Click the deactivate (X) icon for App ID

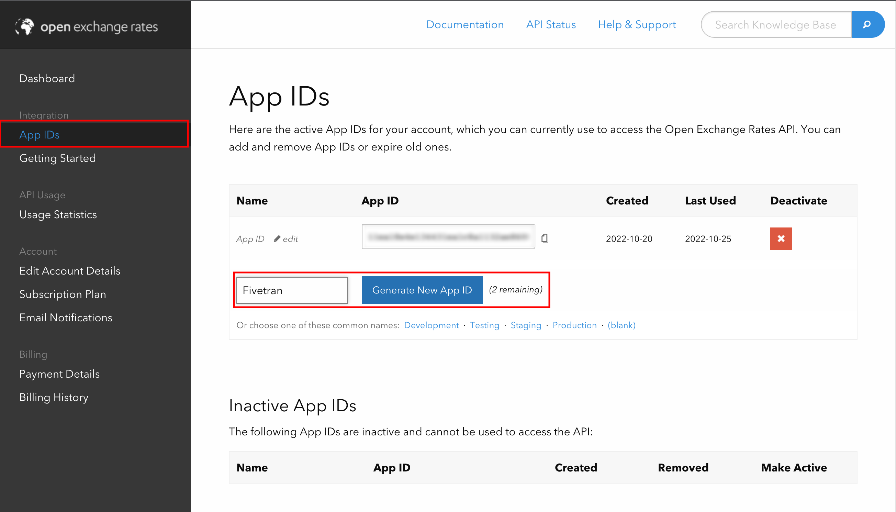click(x=780, y=239)
